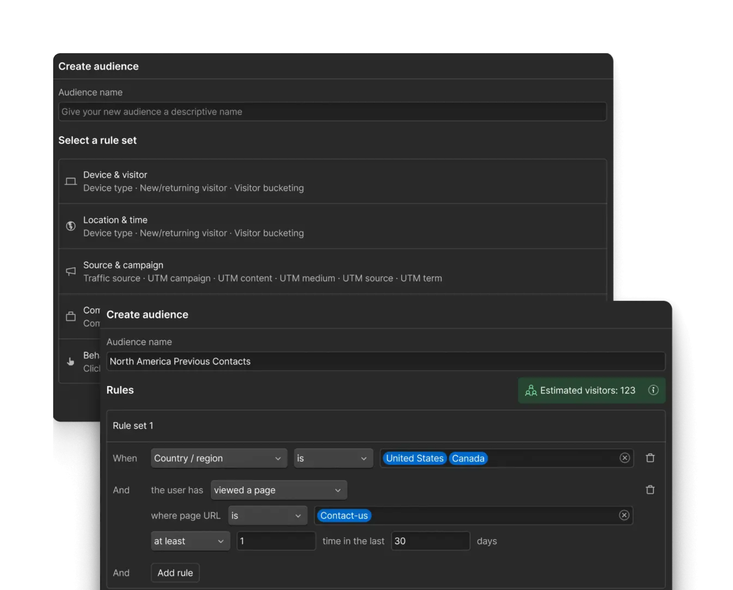The width and height of the screenshot is (733, 590).
Task: Click the Rule set 1 header
Action: (x=386, y=426)
